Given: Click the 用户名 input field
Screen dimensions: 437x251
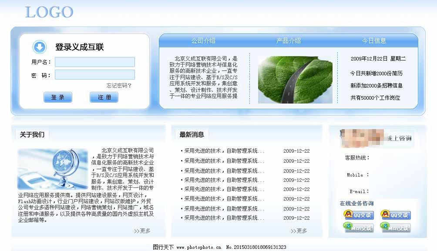Looking at the screenshot, I should pos(95,62).
